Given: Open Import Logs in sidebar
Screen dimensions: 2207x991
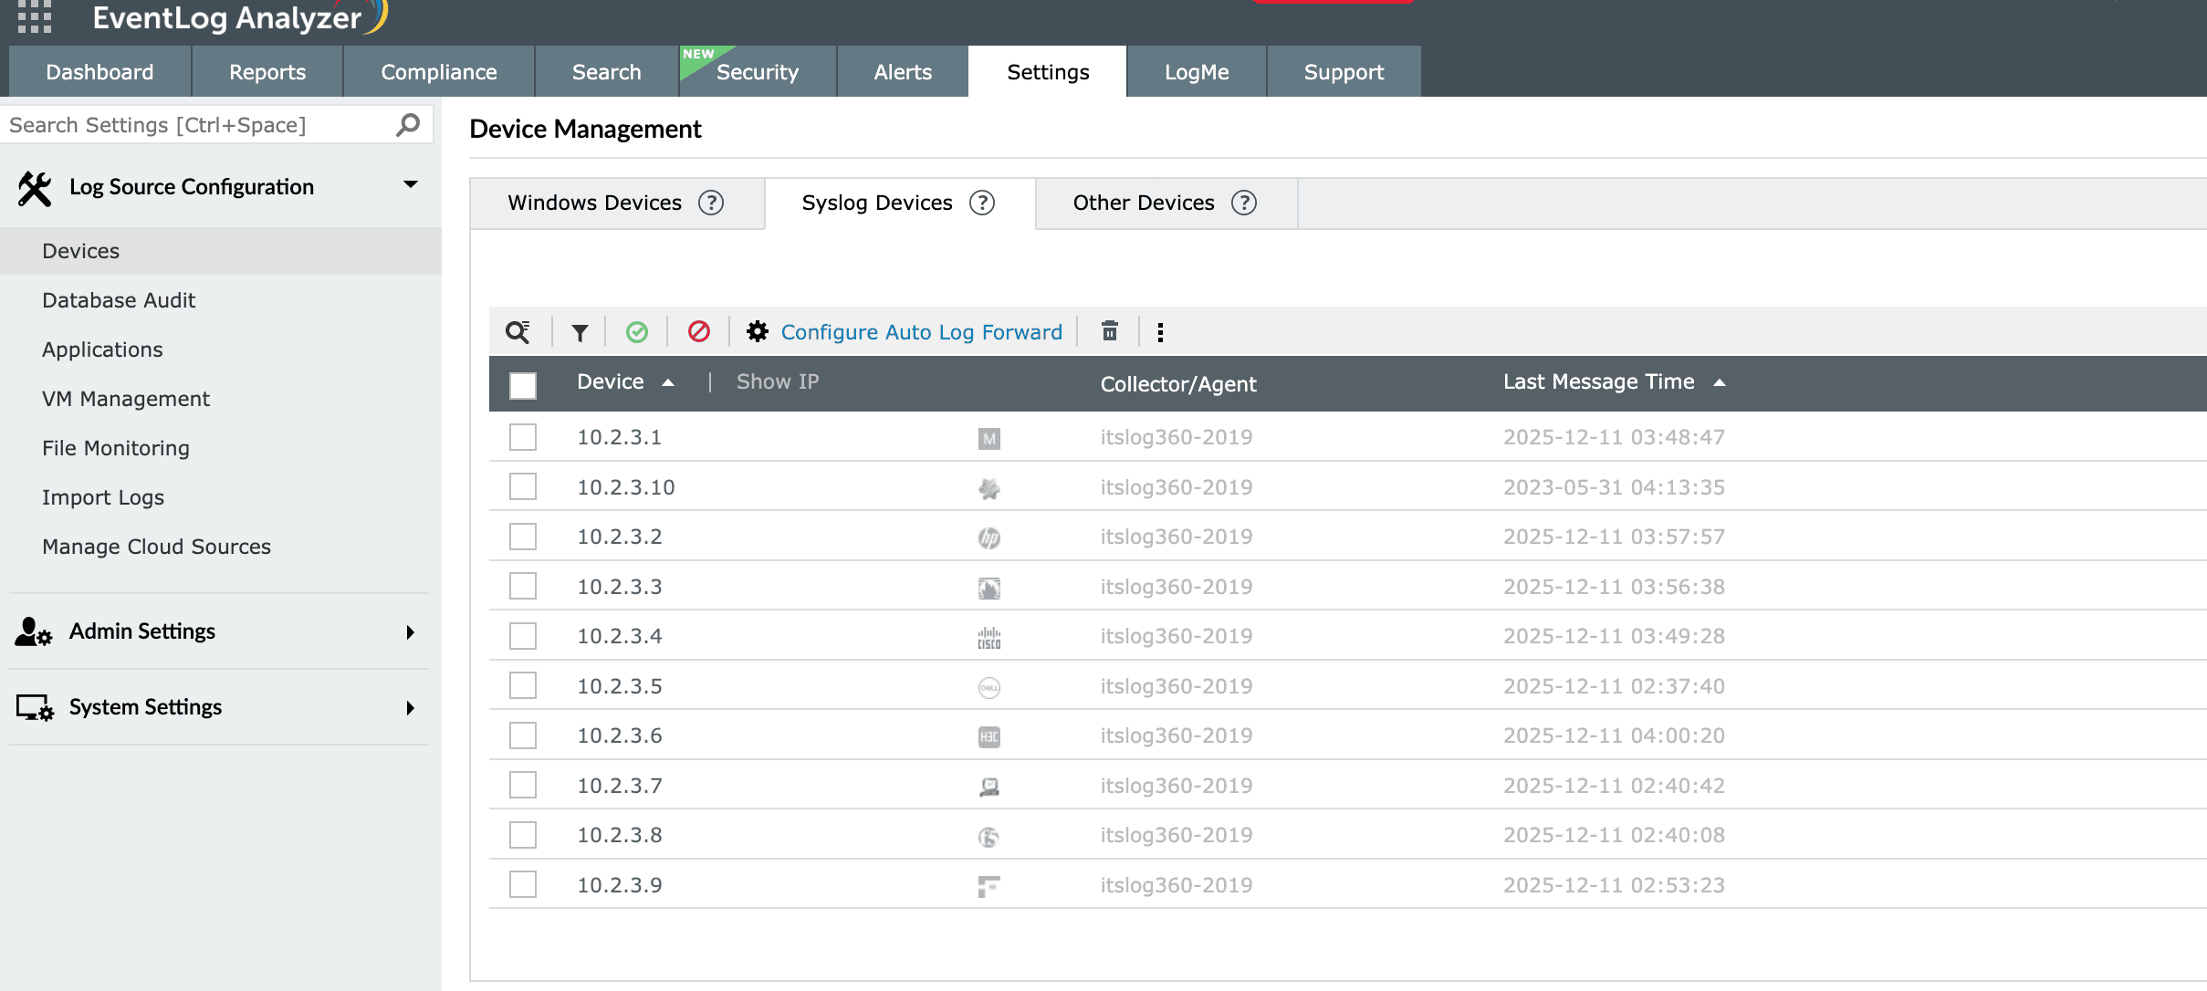Looking at the screenshot, I should 103,497.
